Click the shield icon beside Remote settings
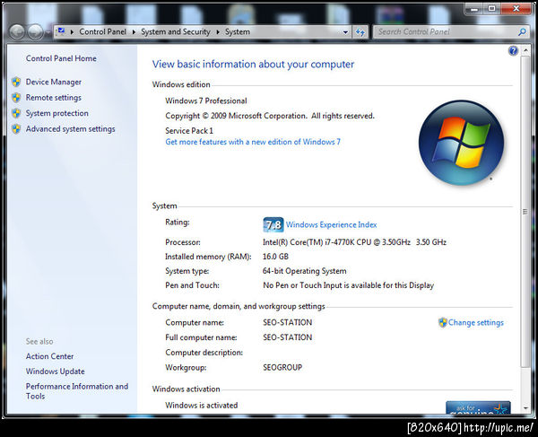The height and width of the screenshot is (437, 538). (16, 98)
